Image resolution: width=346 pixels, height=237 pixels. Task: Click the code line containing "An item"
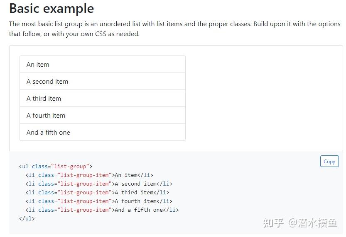pyautogui.click(x=89, y=175)
